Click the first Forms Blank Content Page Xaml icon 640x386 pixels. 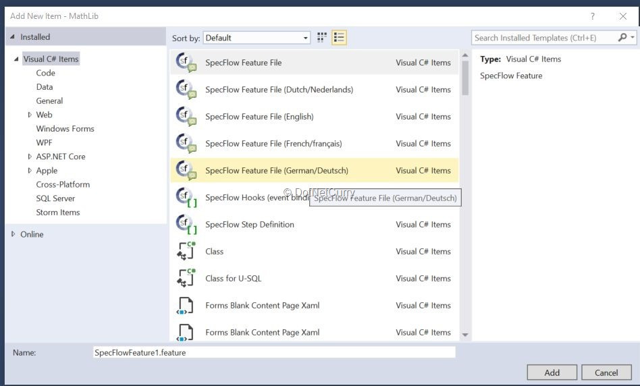185,305
